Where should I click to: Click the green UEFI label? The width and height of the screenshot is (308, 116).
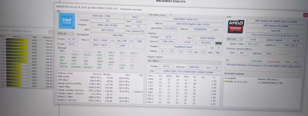tap(216, 30)
